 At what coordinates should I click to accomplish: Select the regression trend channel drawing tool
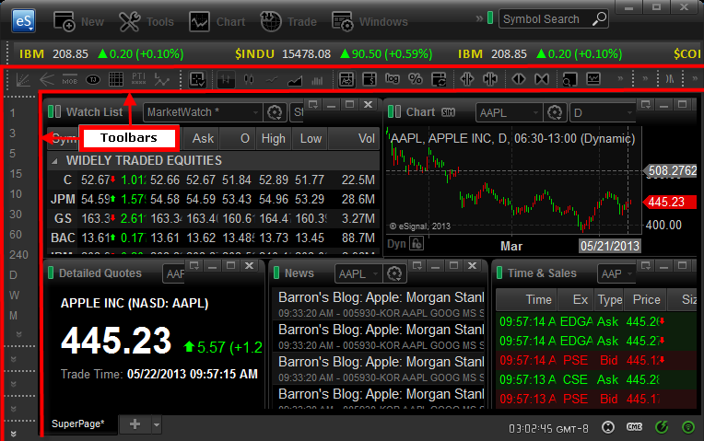[23, 80]
